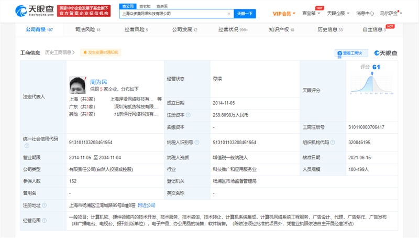The width and height of the screenshot is (419, 238).
Task: Select the 自主信息 tab
Action: point(374,30)
